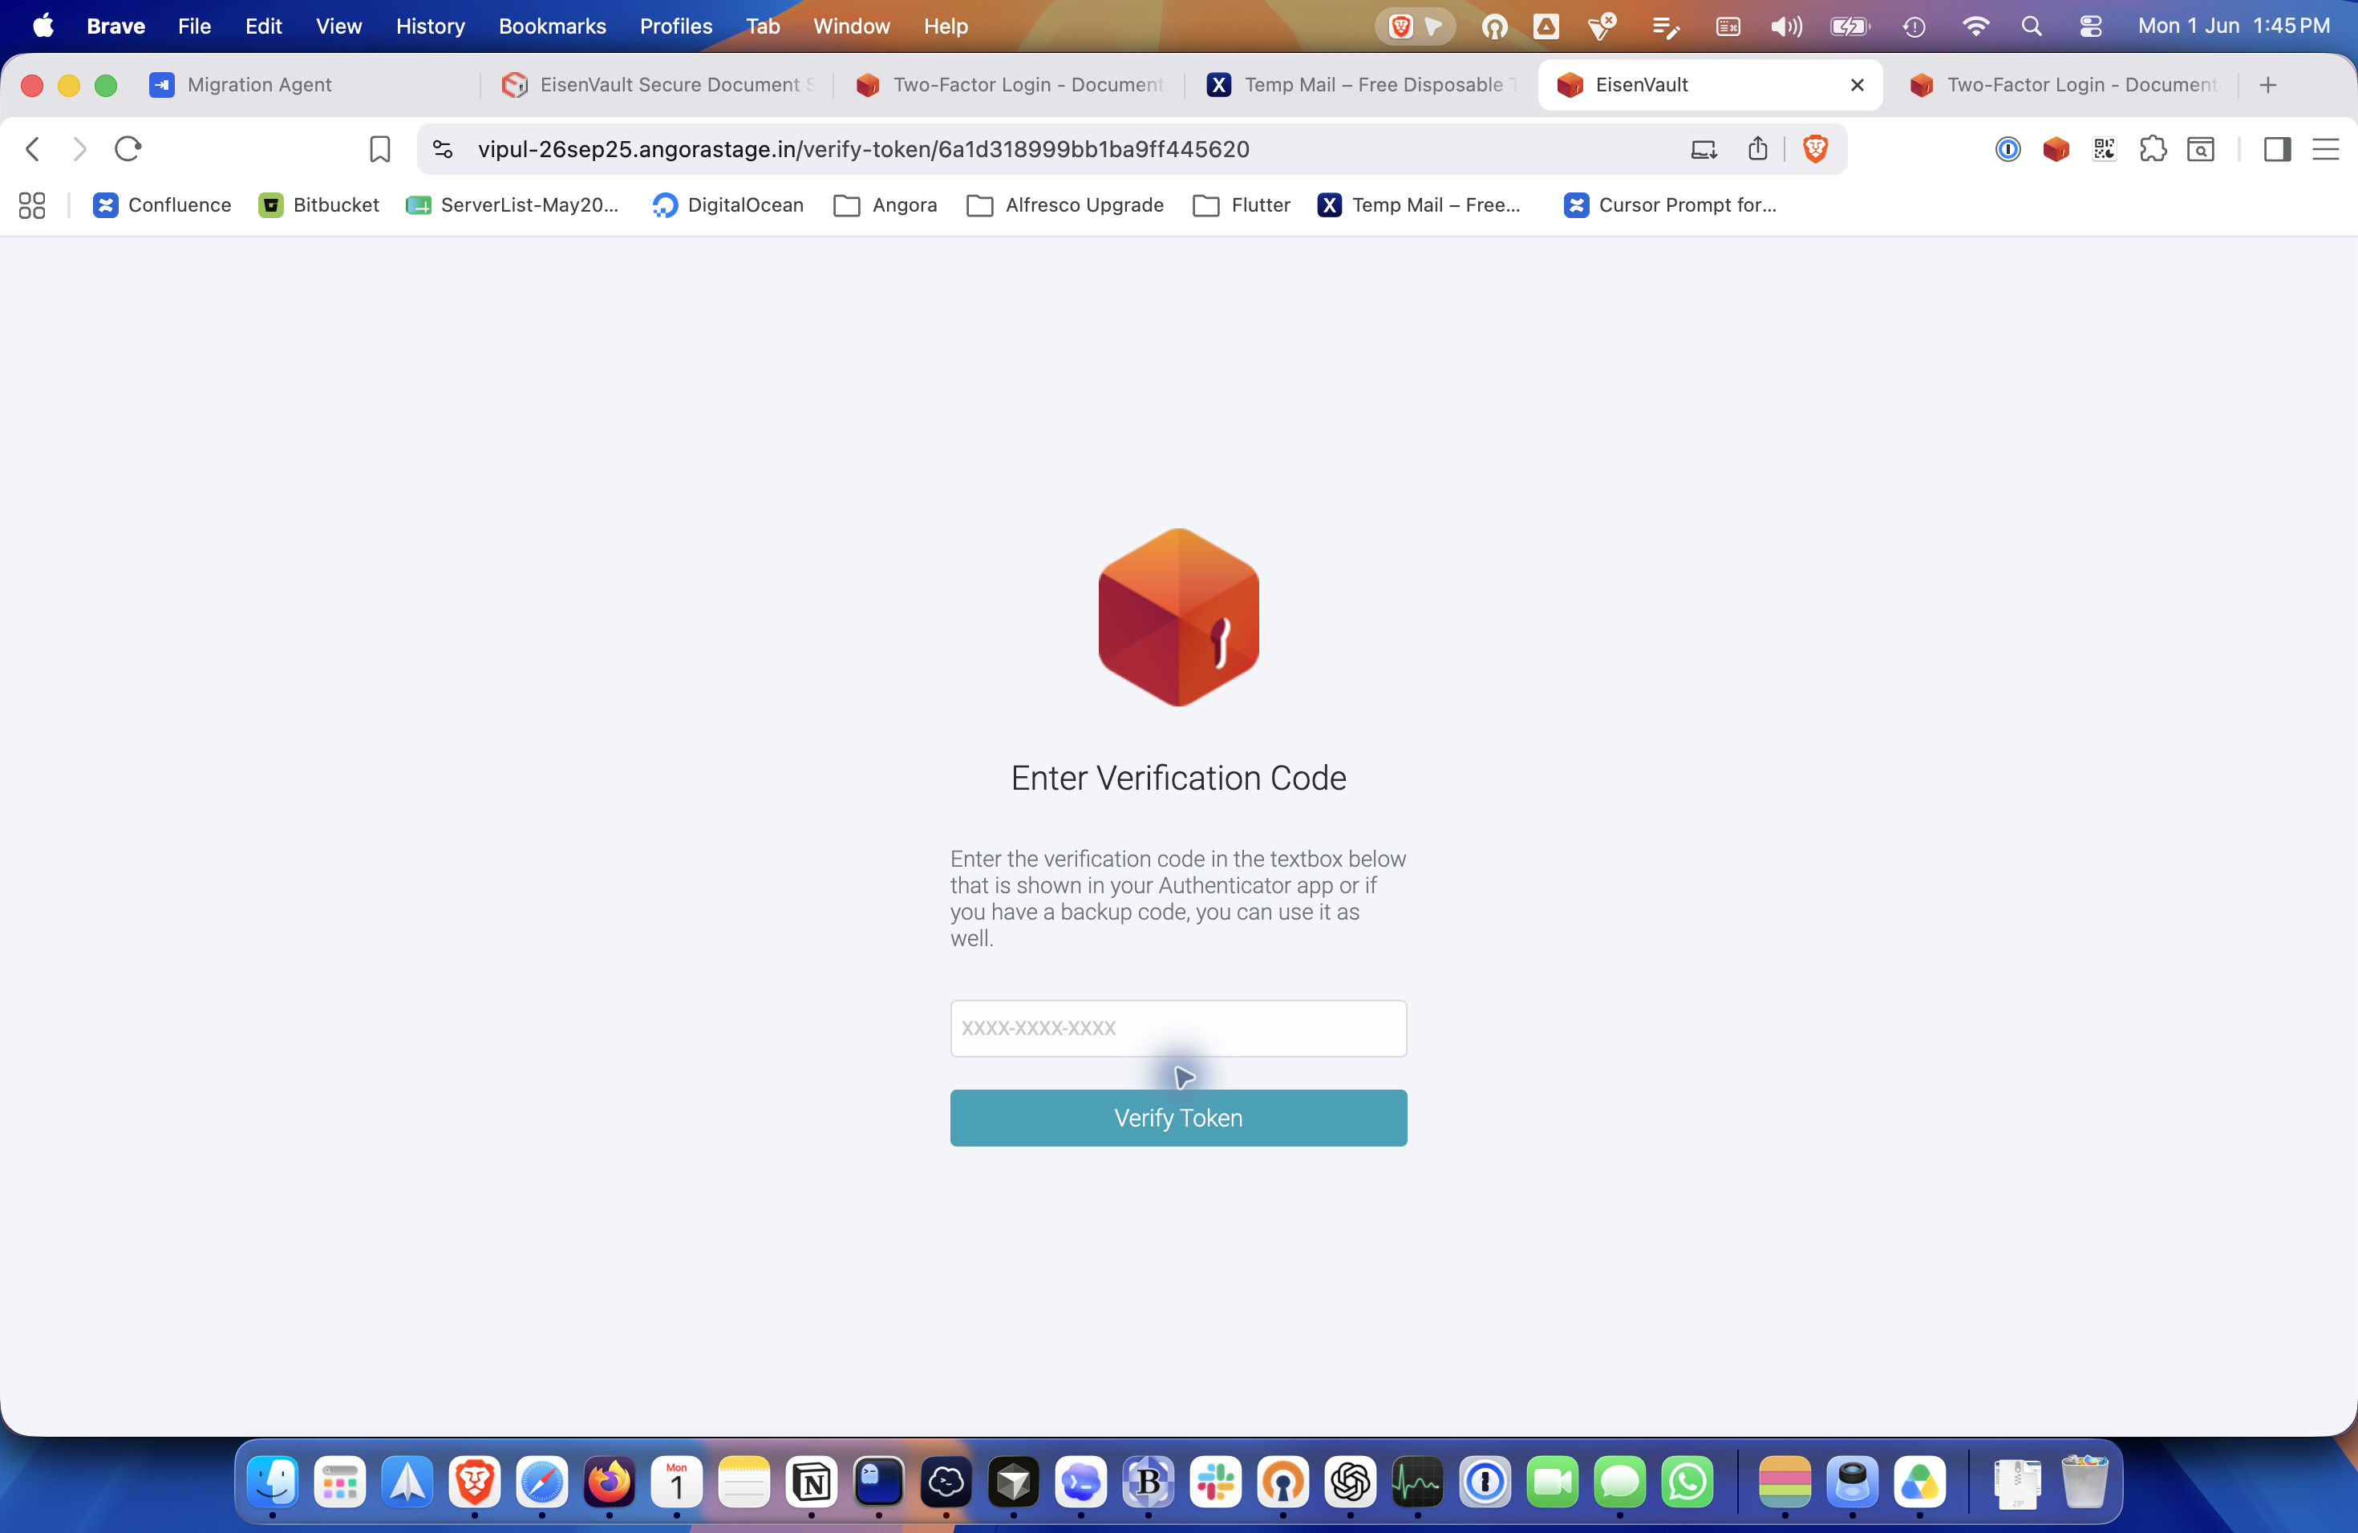Open a new browser tab
Viewport: 2358px width, 1533px height.
pyautogui.click(x=2268, y=85)
